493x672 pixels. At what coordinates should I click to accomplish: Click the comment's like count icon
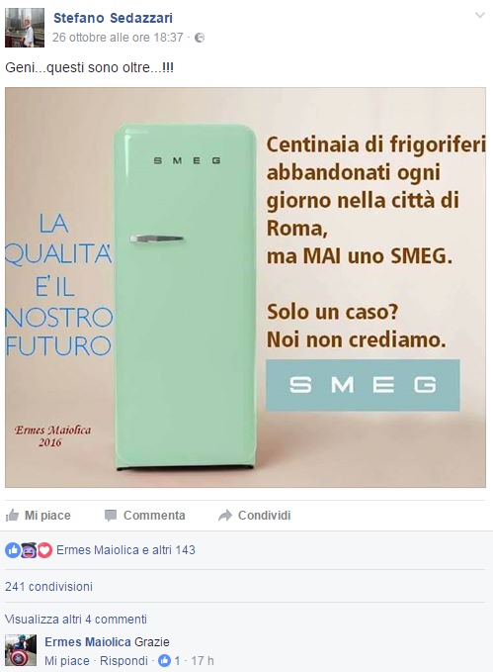pyautogui.click(x=164, y=661)
